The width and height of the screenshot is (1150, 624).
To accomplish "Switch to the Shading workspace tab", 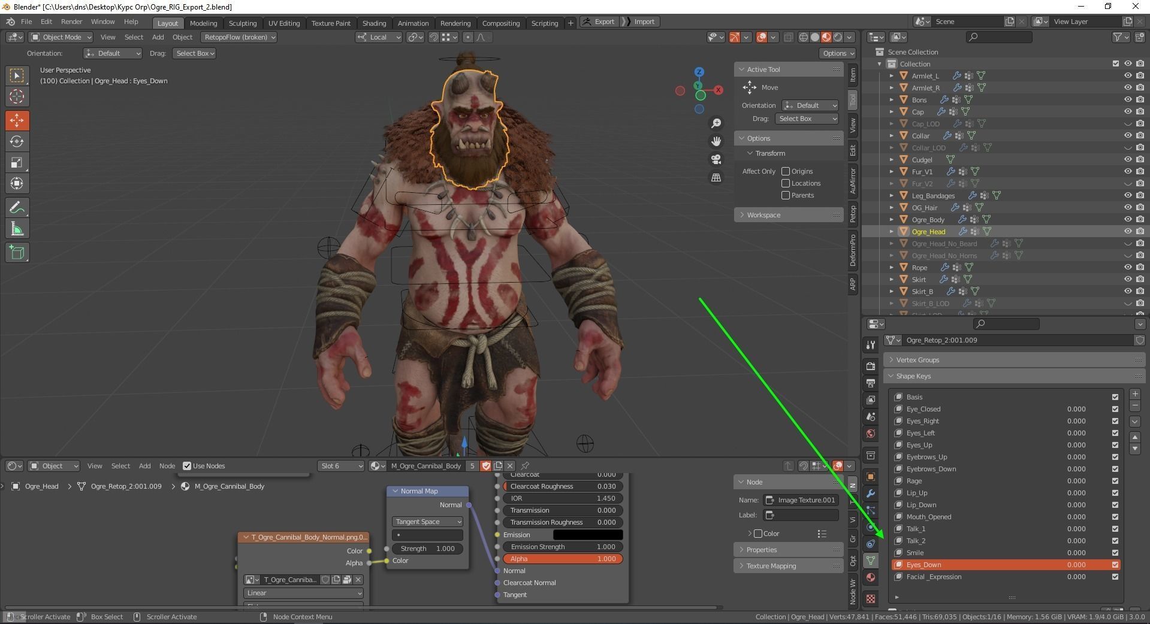I will pyautogui.click(x=374, y=23).
